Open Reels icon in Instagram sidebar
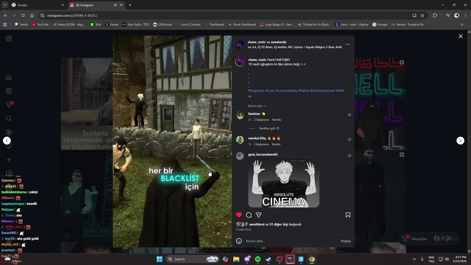Screen dimensions: 471x265 click(9, 91)
